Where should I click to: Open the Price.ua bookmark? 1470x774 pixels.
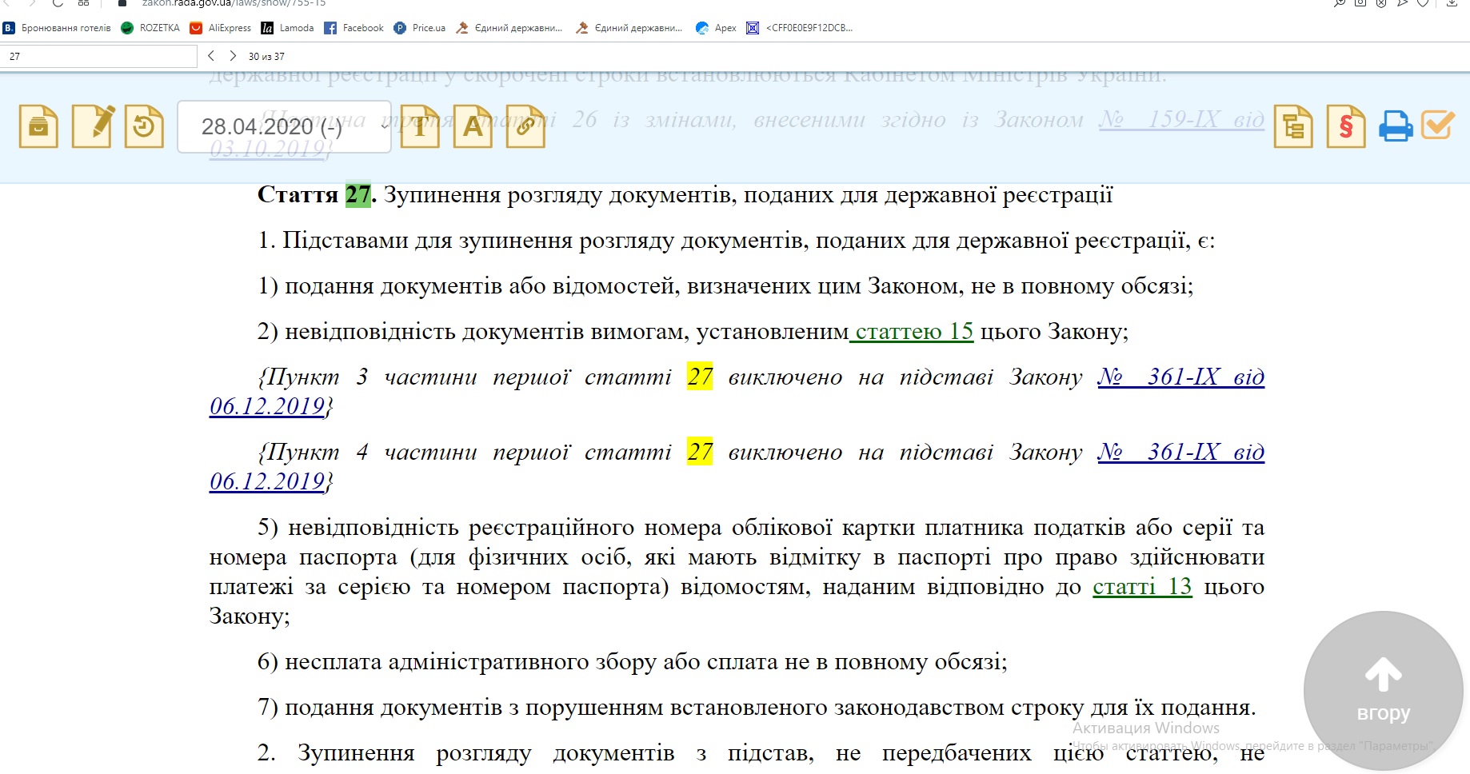[420, 28]
